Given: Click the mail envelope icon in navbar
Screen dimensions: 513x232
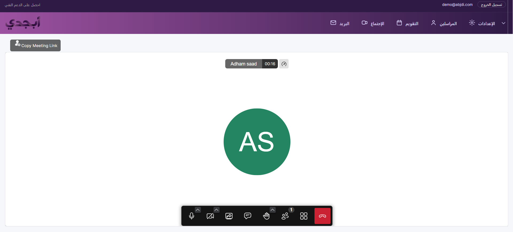Looking at the screenshot, I should pos(333,23).
